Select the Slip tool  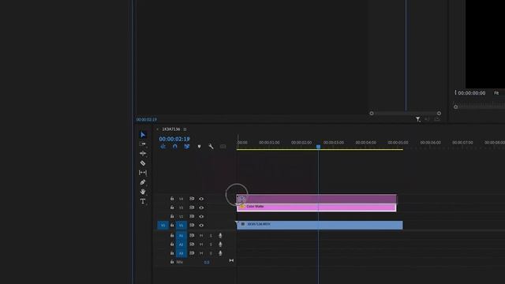click(143, 173)
